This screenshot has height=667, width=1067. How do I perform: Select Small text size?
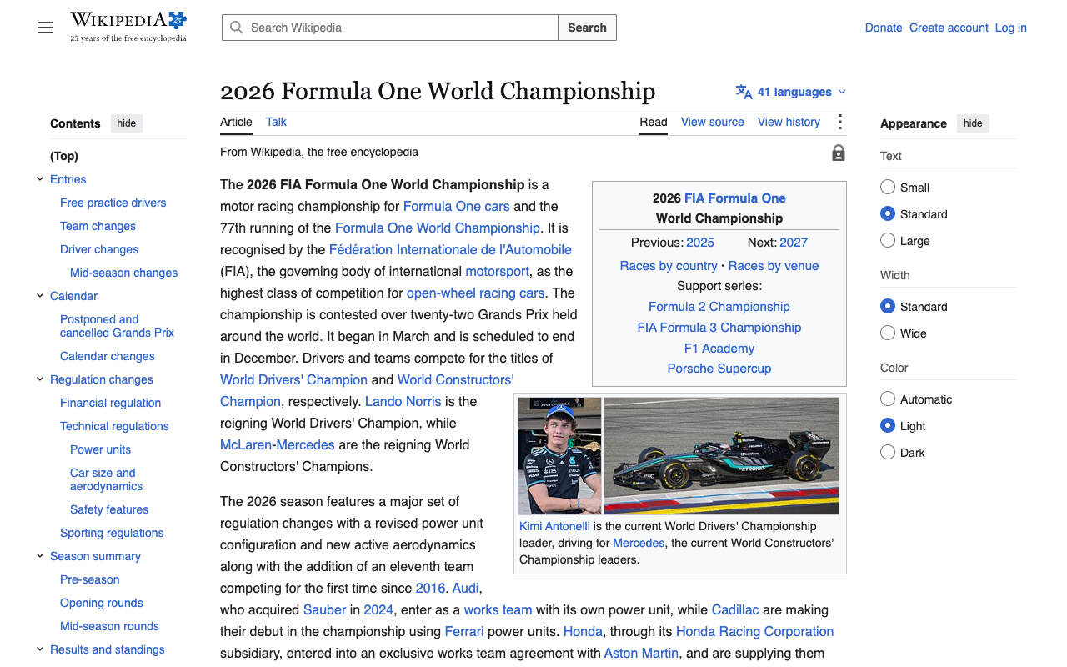(x=888, y=188)
